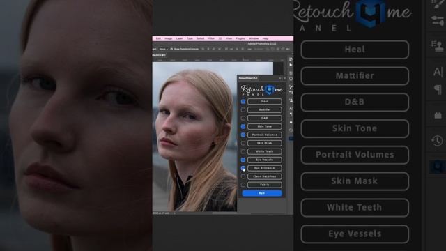
Task: Open blue Retouch4me icon in Photoshop dock
Action: 291,139
